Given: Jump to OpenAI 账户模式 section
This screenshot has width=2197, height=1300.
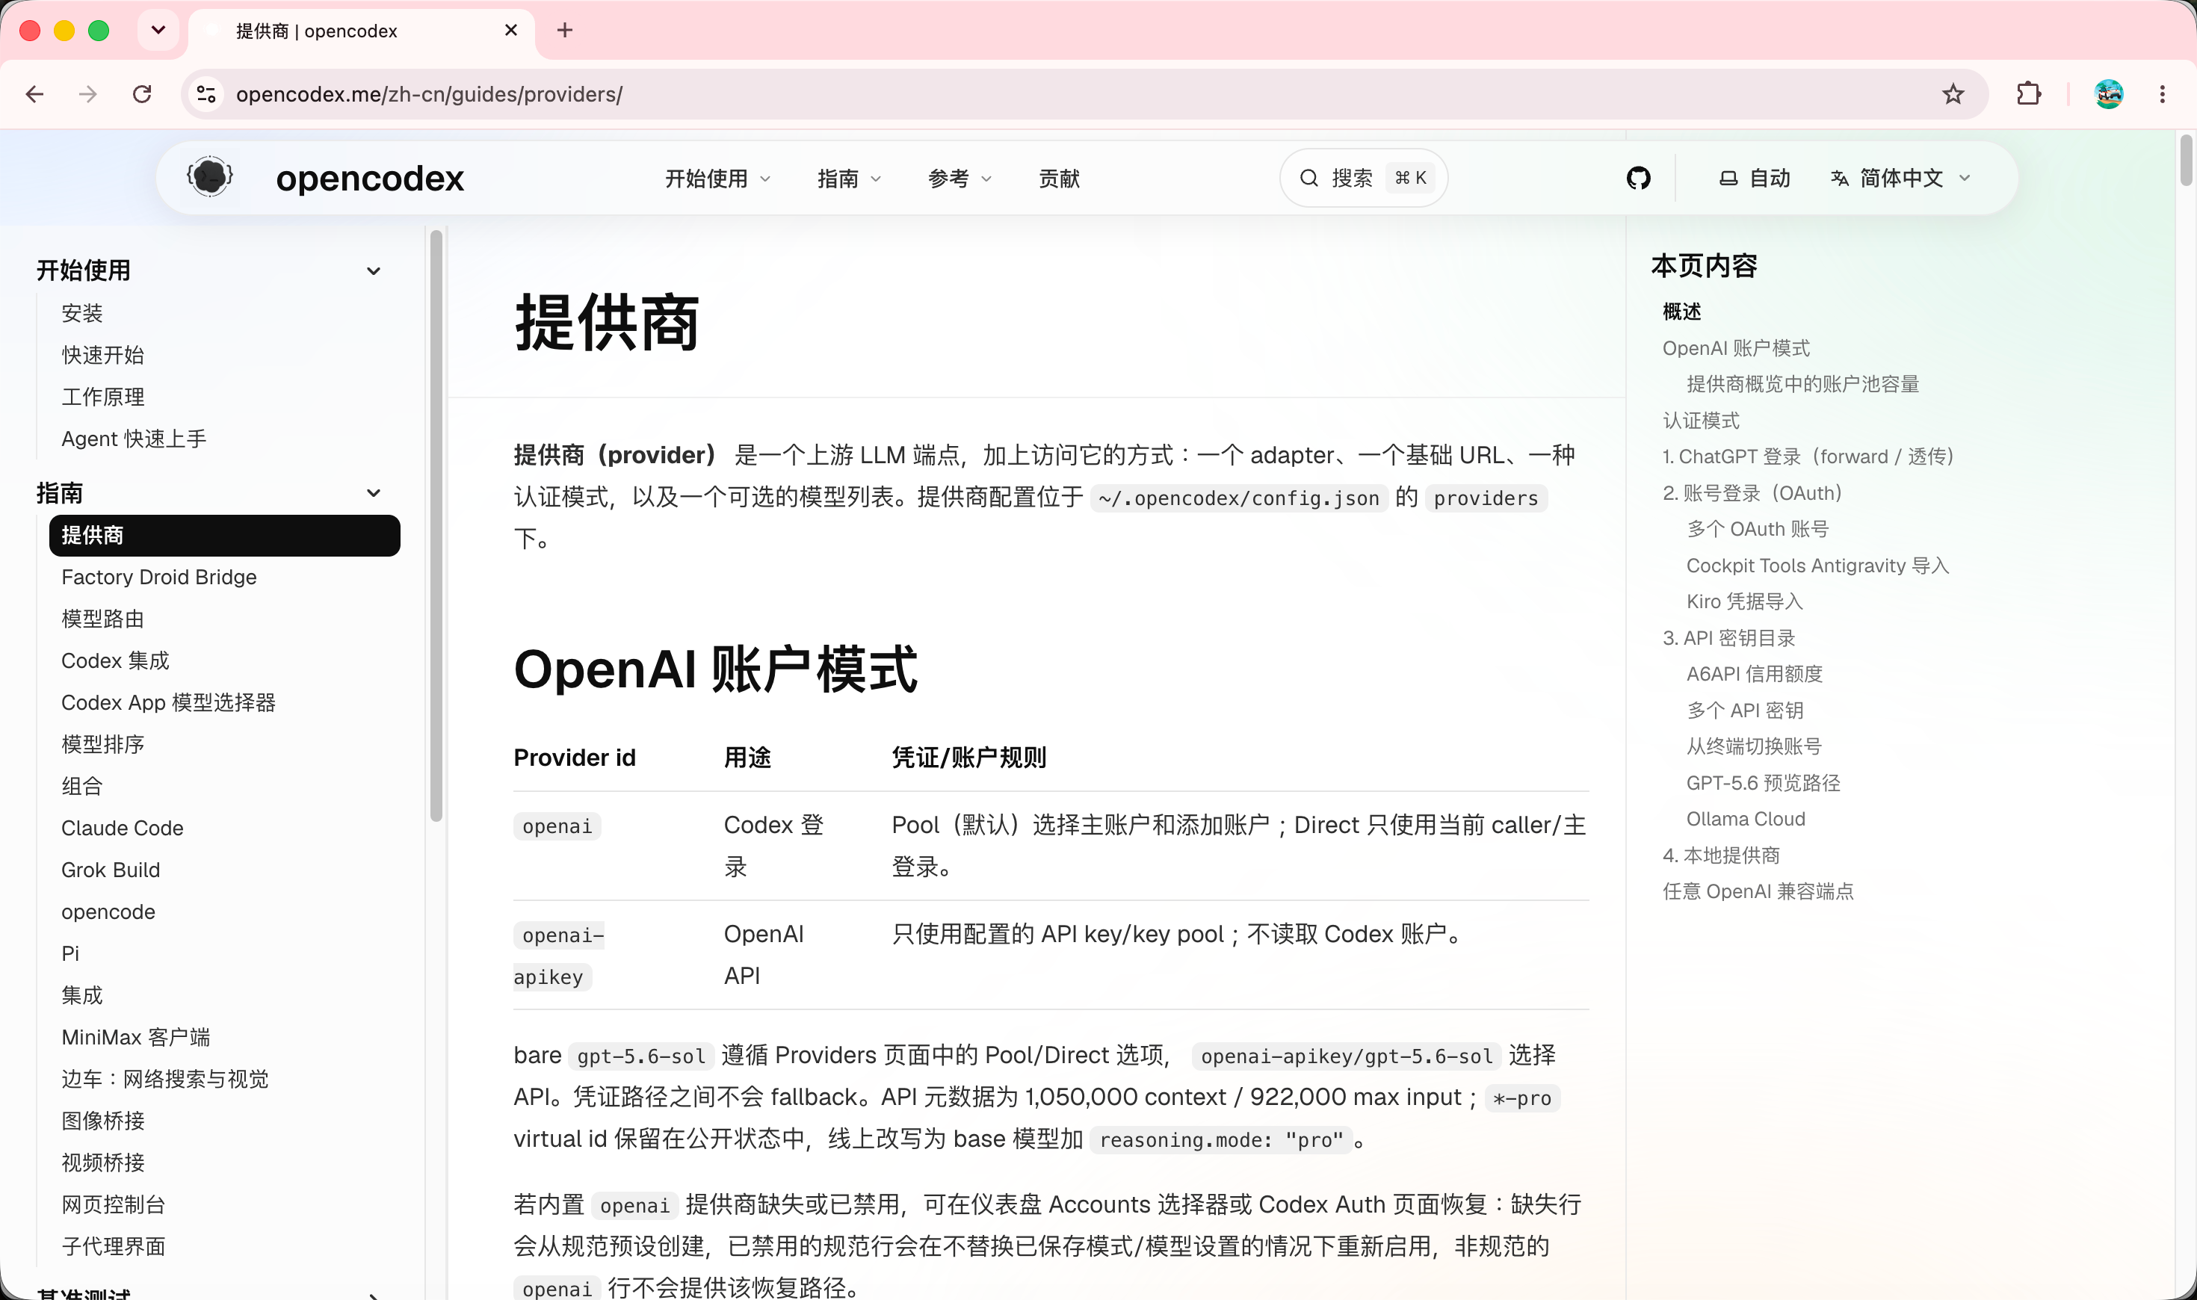Looking at the screenshot, I should [1736, 349].
